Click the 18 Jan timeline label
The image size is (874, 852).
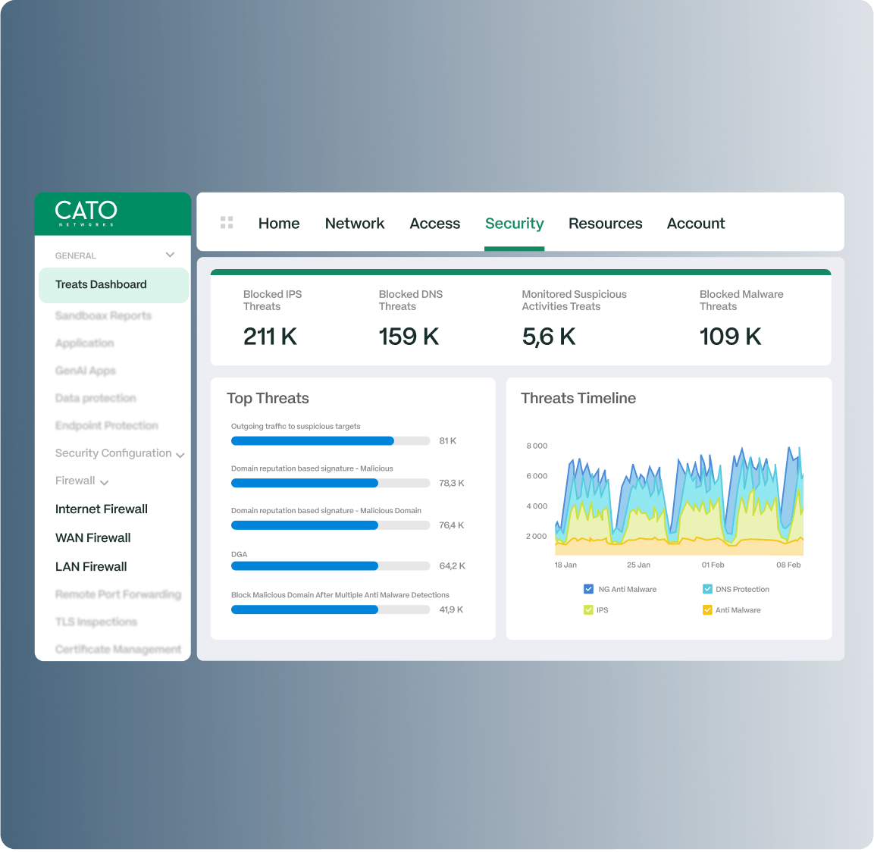565,565
